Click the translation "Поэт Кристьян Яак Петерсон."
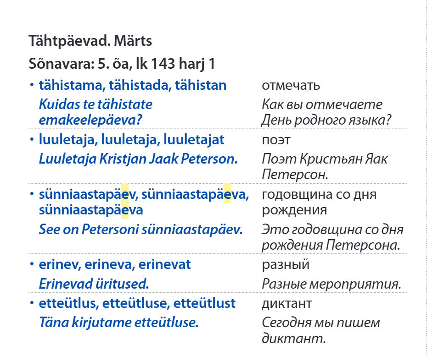427x356 pixels. coord(324,166)
